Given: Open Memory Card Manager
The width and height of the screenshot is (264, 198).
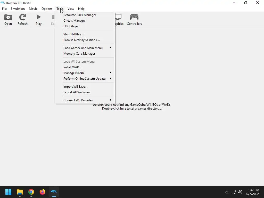Looking at the screenshot, I should (85, 54).
